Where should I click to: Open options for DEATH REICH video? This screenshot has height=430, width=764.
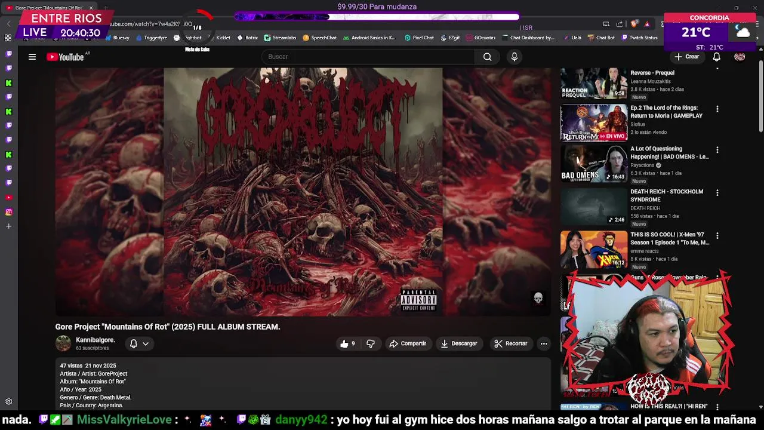coord(717,193)
